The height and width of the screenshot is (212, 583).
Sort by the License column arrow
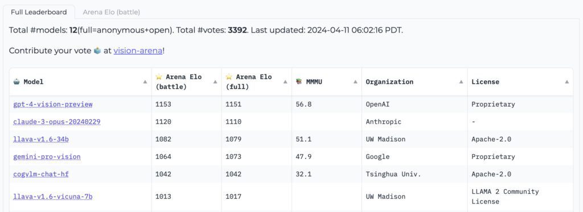(566, 82)
